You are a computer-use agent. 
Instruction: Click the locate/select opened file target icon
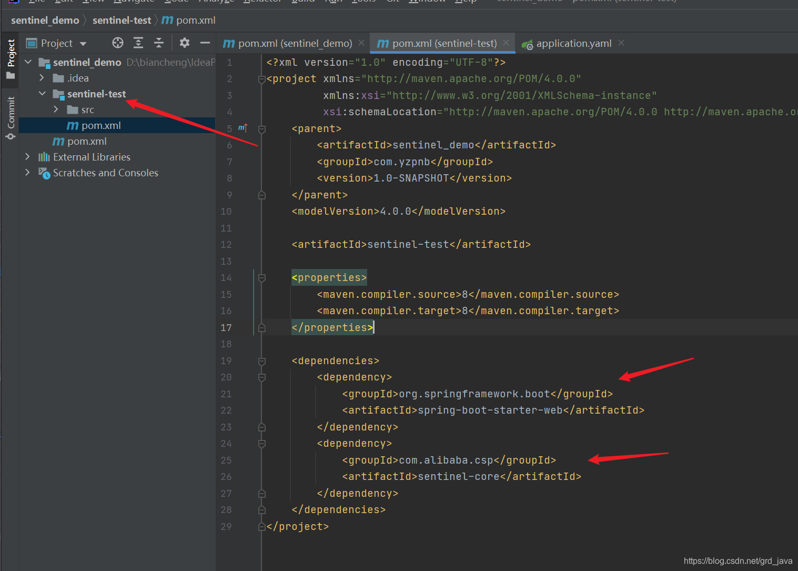pos(118,43)
